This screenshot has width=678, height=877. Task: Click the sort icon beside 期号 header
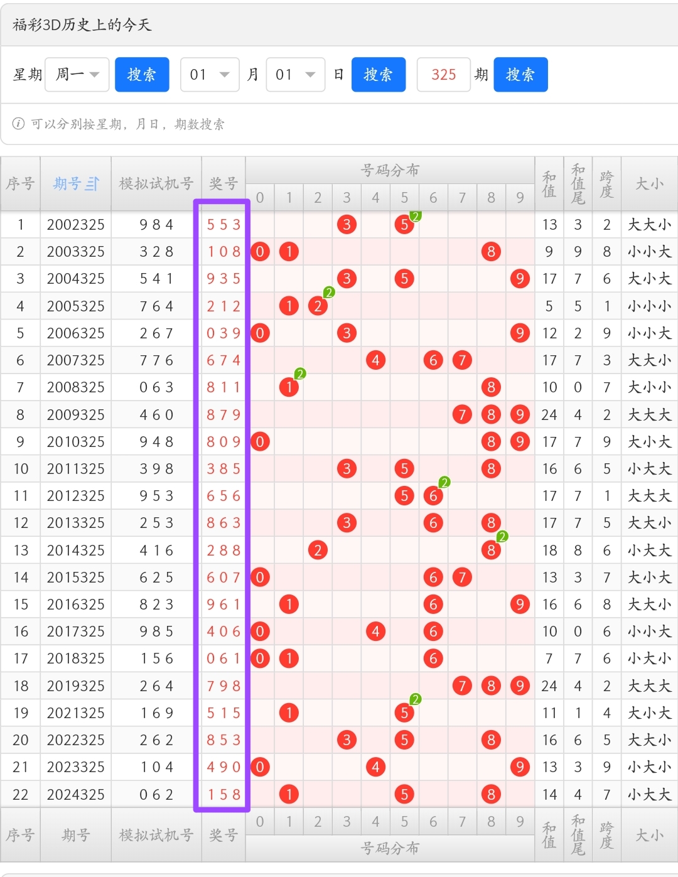tap(92, 183)
